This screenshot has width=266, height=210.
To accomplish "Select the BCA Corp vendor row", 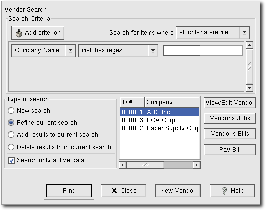I will (x=160, y=120).
